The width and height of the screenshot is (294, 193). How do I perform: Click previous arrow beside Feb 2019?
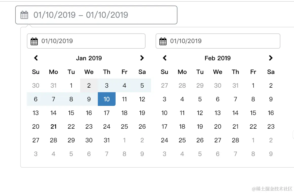pyautogui.click(x=165, y=58)
